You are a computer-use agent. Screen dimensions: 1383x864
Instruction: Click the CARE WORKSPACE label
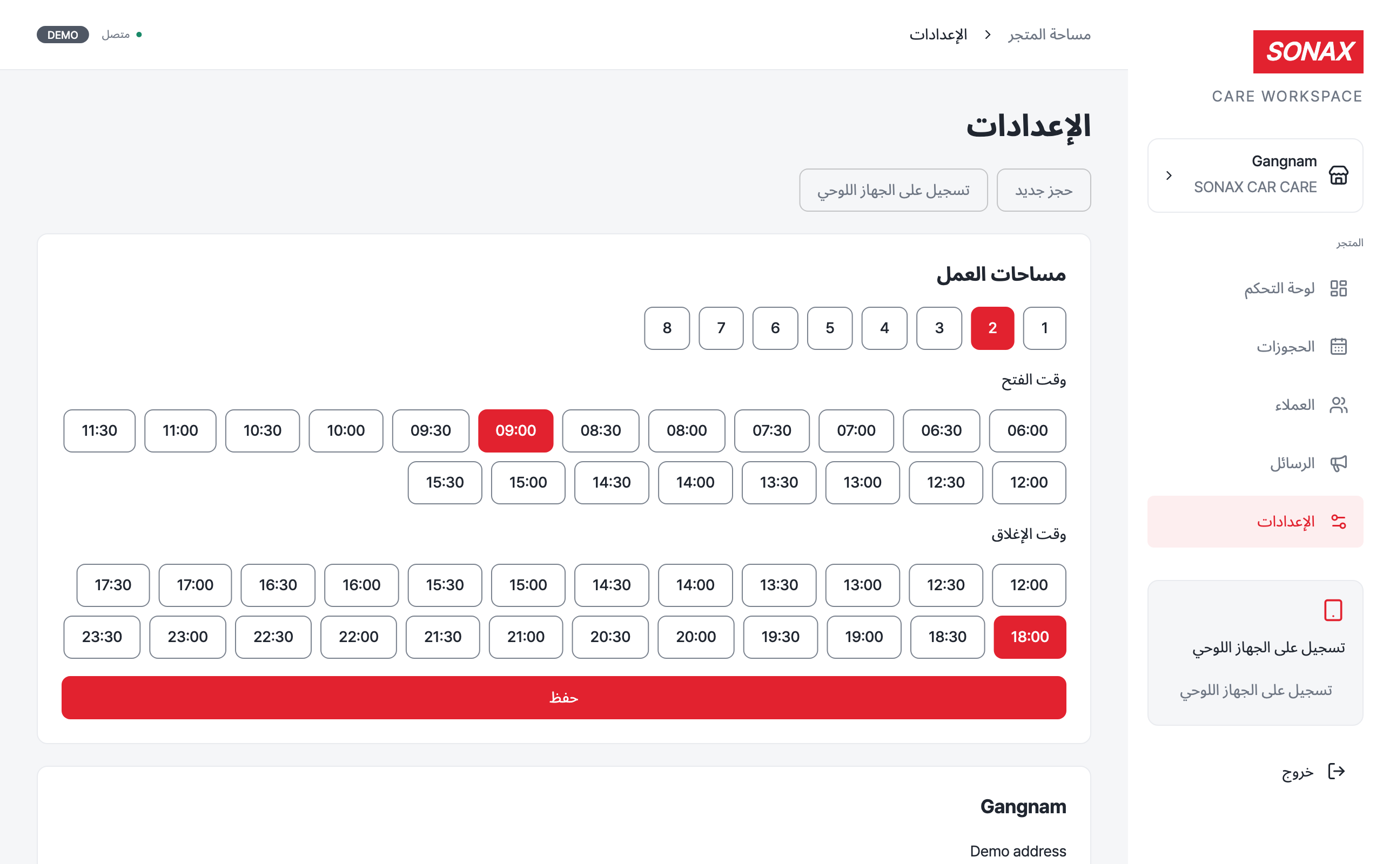coord(1287,96)
